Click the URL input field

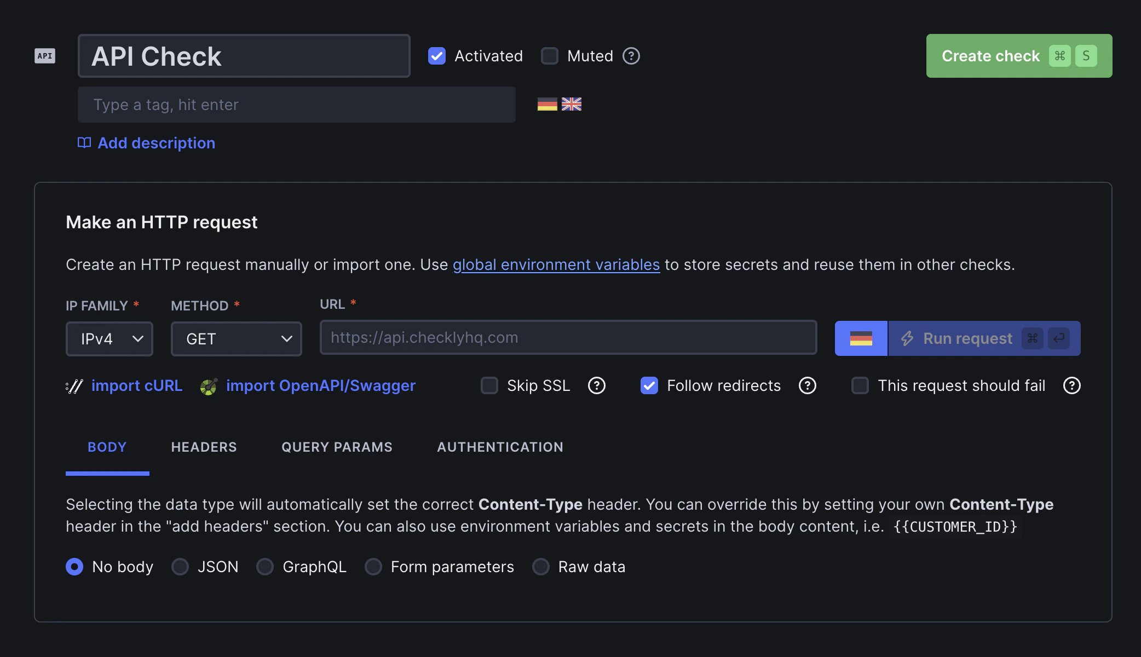[x=567, y=337]
